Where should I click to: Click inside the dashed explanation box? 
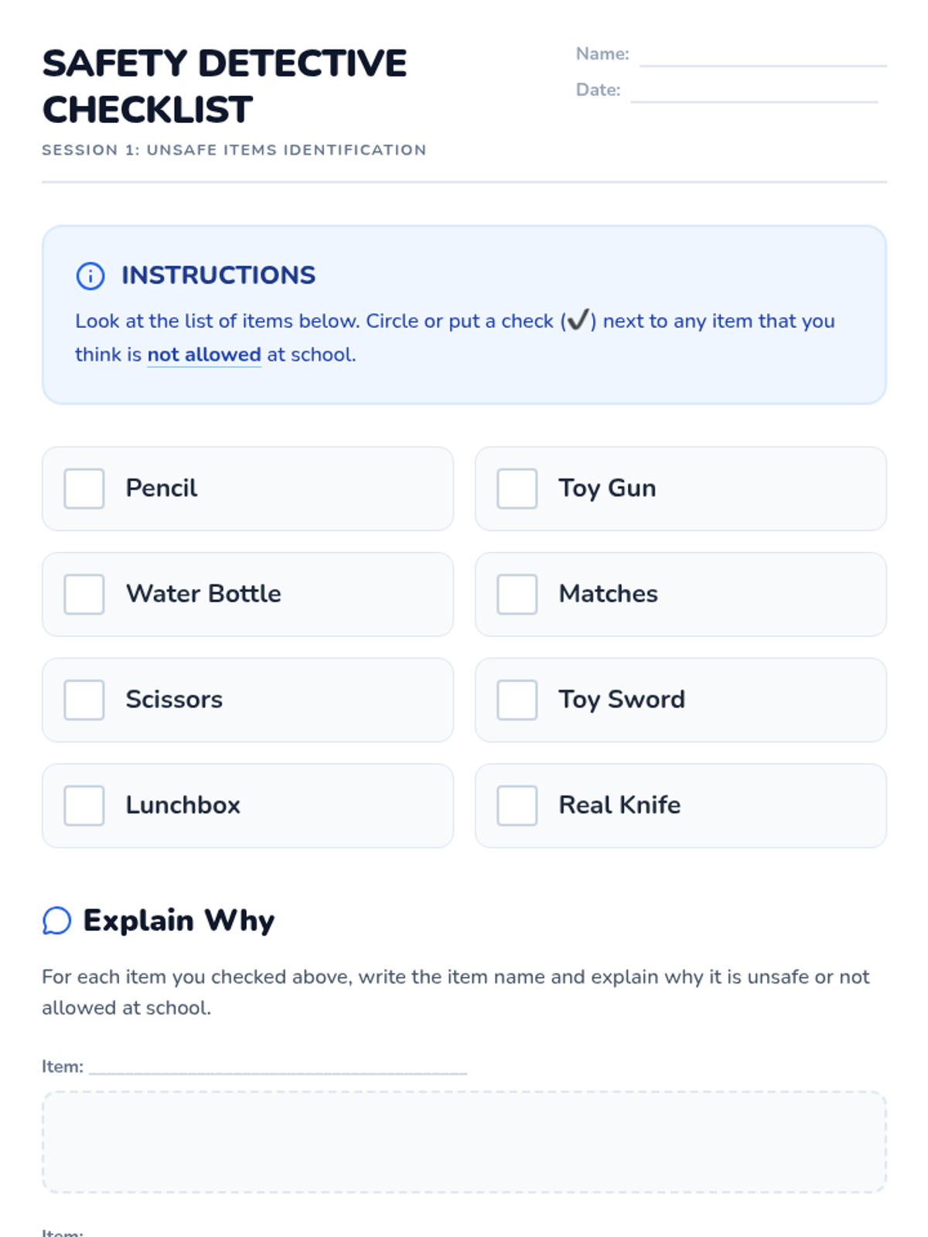point(464,1142)
